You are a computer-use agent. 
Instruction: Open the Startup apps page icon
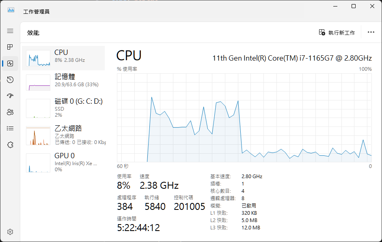pyautogui.click(x=10, y=96)
